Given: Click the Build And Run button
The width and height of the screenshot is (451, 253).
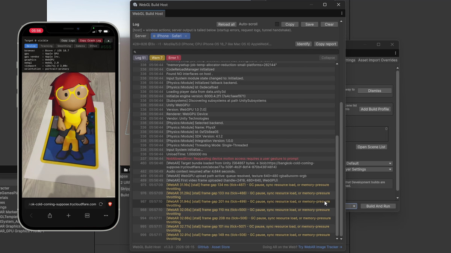Looking at the screenshot, I should (378, 206).
